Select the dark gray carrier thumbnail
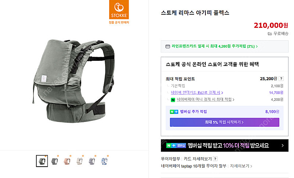294x178 pixels. 54,161
